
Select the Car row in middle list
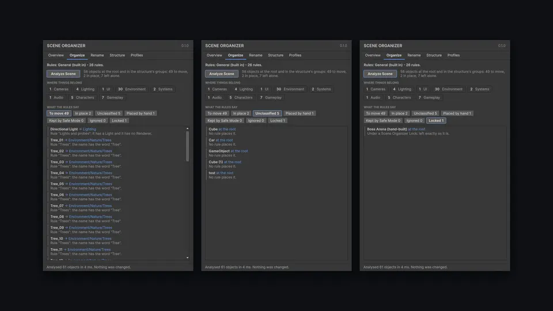pos(276,142)
